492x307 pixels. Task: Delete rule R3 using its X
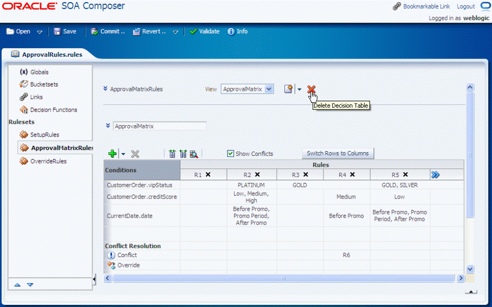306,174
